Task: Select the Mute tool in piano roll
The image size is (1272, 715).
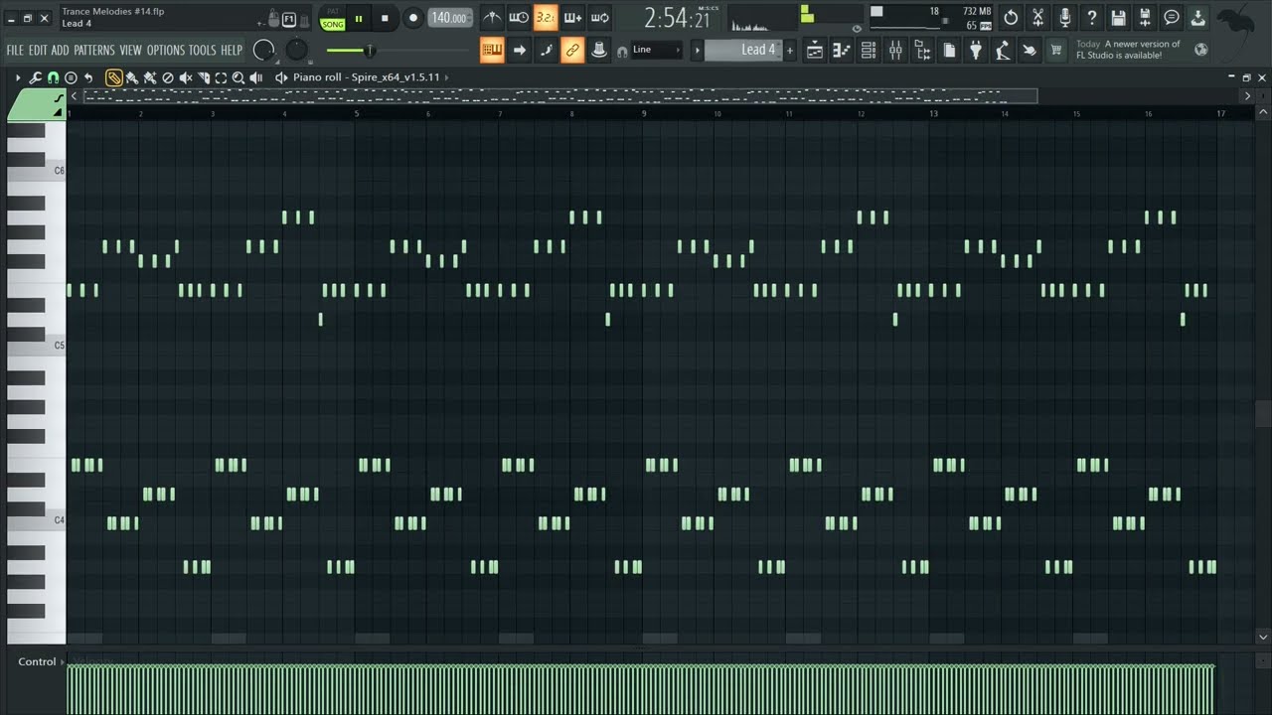Action: tap(185, 77)
